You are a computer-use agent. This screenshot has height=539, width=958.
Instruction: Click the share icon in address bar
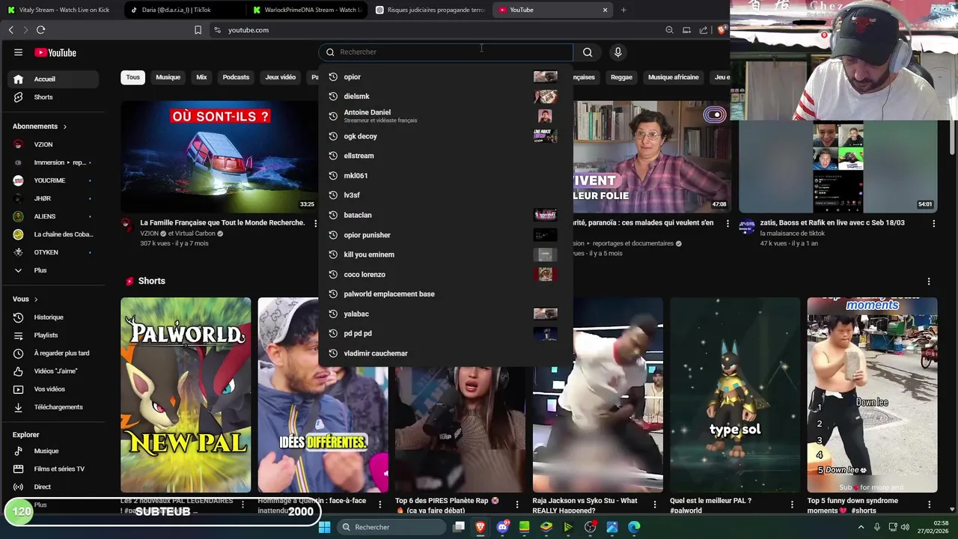(704, 30)
